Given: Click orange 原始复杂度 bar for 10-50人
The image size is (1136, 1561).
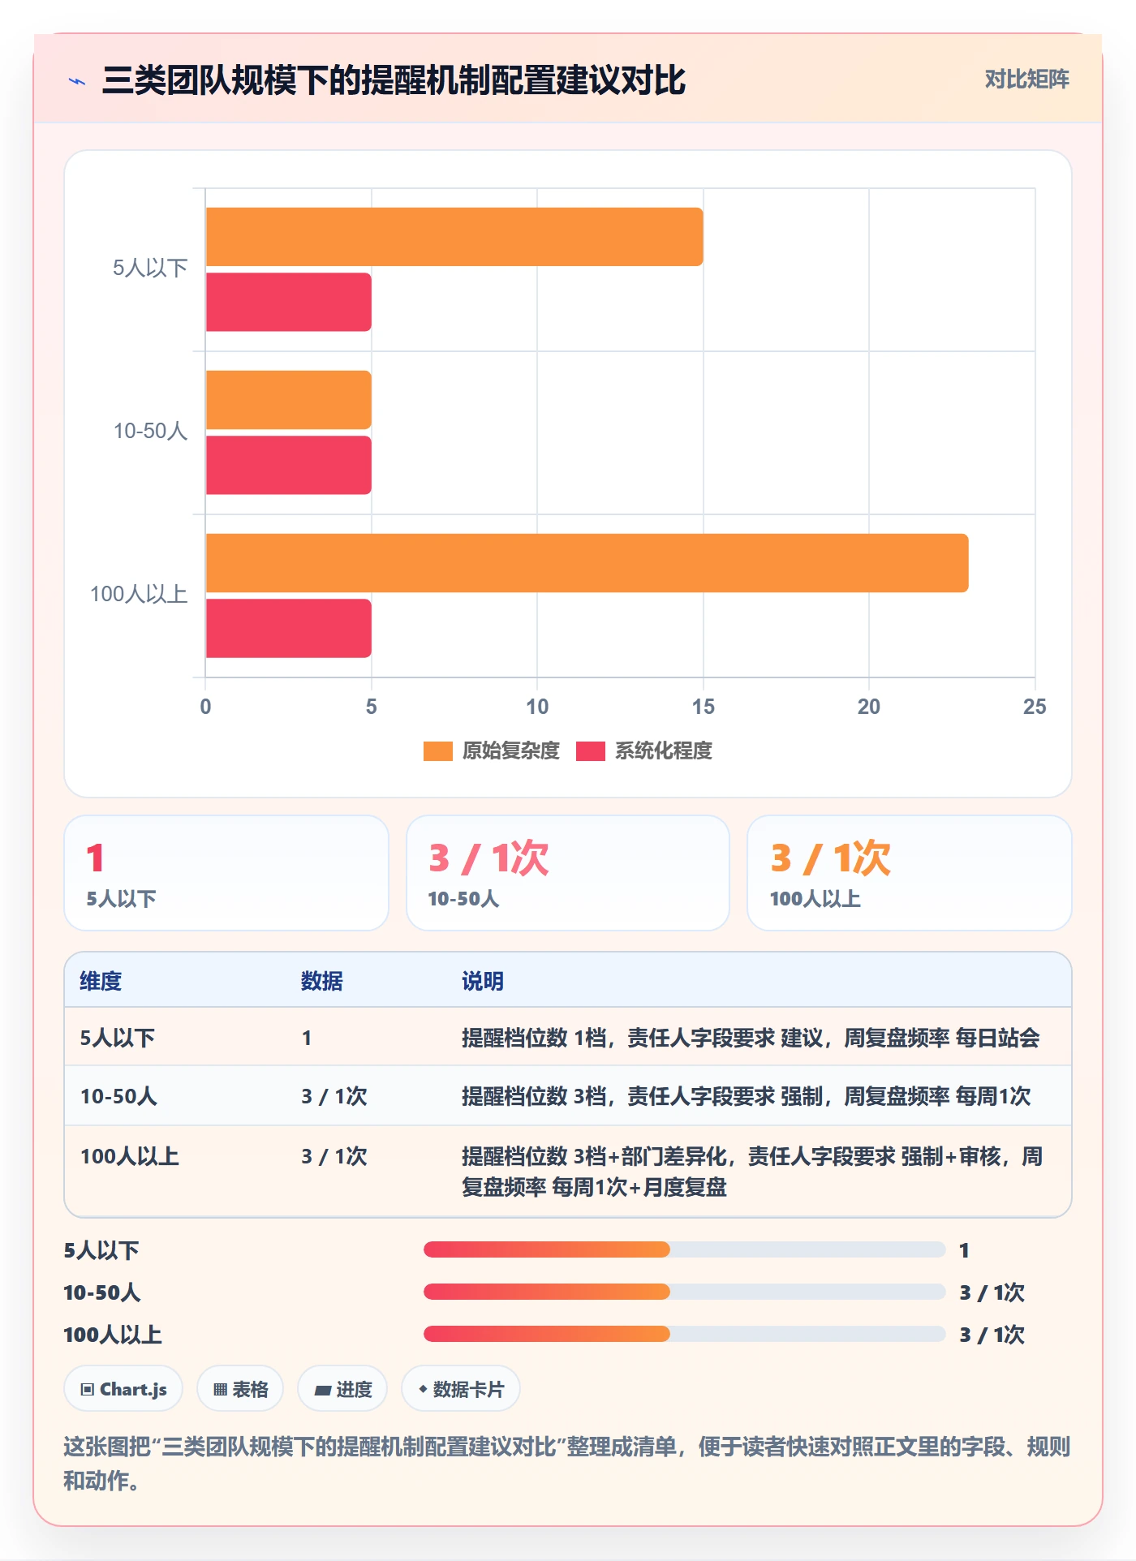Looking at the screenshot, I should [x=289, y=400].
